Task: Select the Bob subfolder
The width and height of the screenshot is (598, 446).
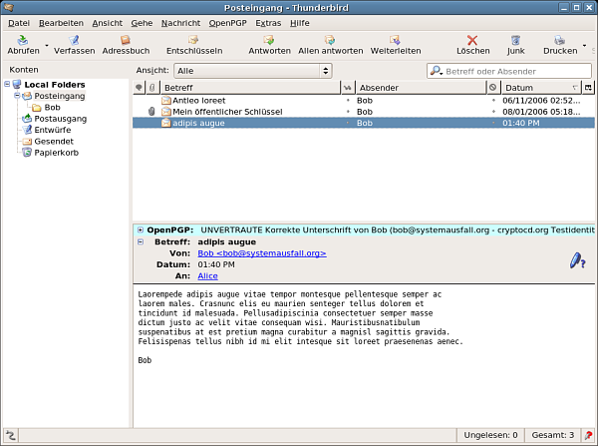Action: click(52, 108)
